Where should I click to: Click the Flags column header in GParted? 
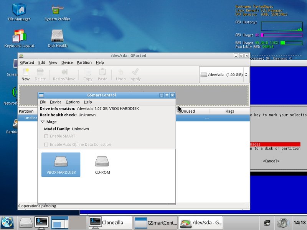click(x=229, y=111)
